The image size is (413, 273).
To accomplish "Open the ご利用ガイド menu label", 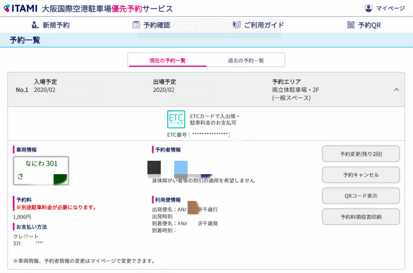I will [264, 25].
